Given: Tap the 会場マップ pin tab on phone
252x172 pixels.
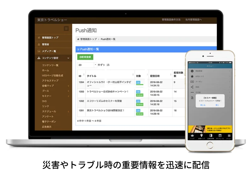Looking at the screenshot, I should [201, 136].
